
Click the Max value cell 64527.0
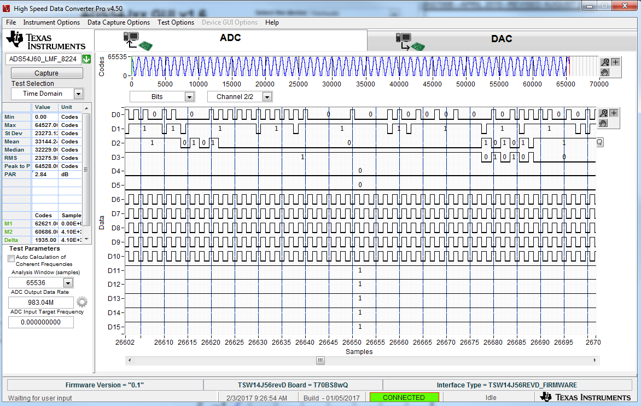tap(45, 125)
